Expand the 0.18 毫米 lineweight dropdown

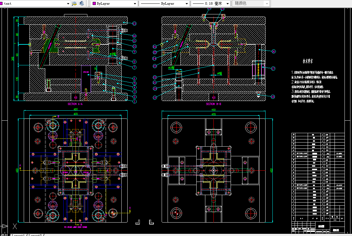tap(211, 3)
